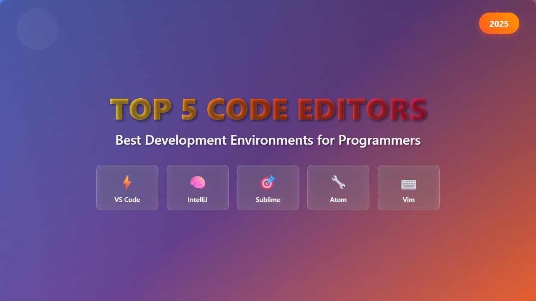This screenshot has width=536, height=301.
Task: Click the brain icon above IntelliJ
Action: tap(198, 182)
